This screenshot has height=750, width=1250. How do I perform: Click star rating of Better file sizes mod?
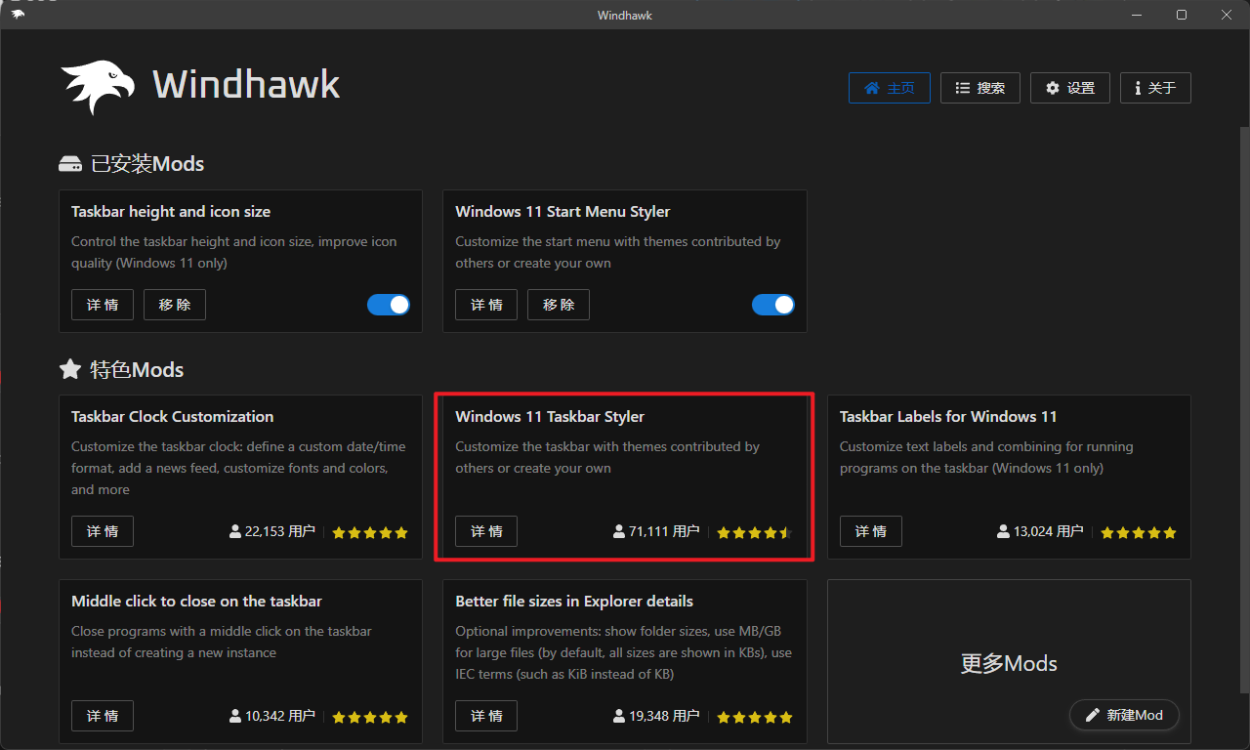[754, 717]
